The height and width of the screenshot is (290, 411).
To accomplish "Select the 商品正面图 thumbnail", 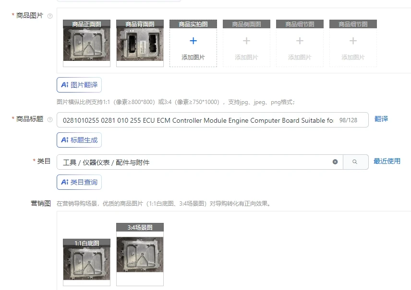I will tap(86, 44).
